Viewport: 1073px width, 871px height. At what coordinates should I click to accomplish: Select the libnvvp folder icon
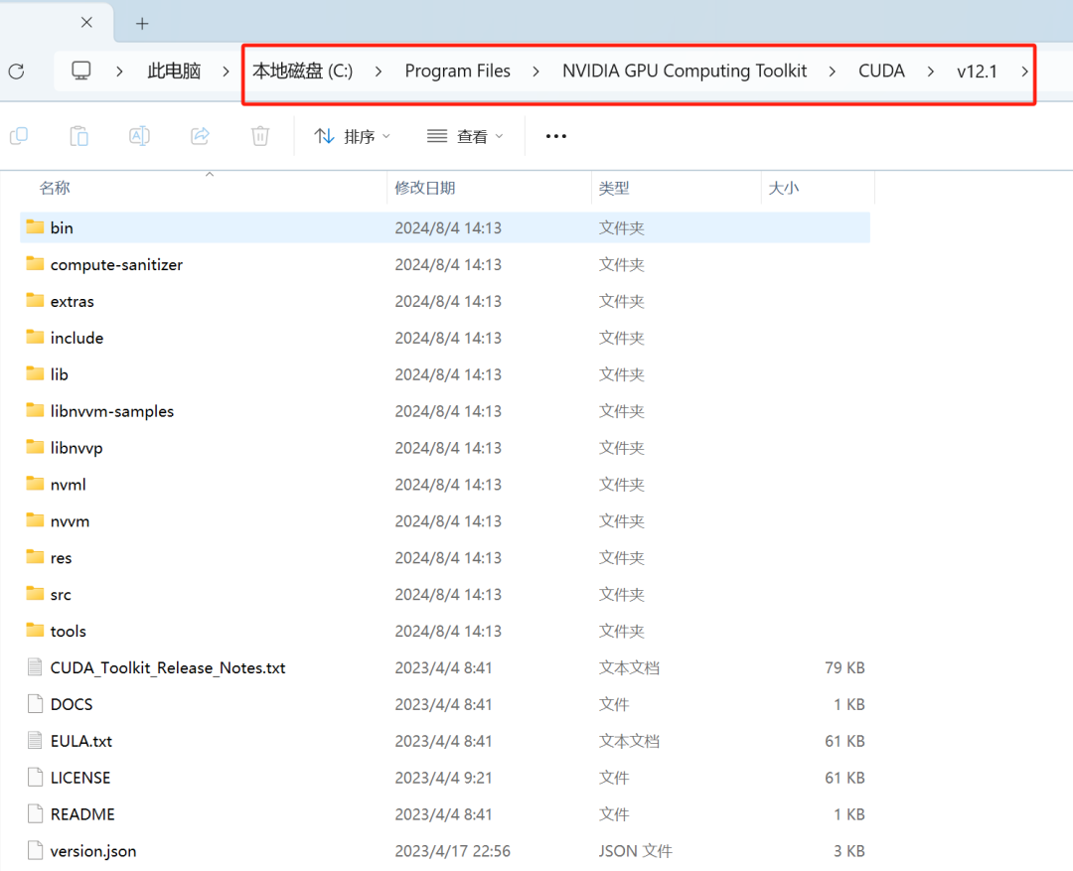(x=35, y=447)
